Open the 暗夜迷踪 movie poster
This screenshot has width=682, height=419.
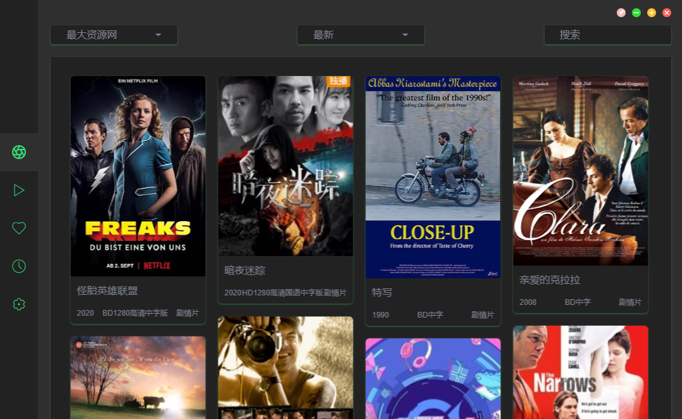[x=286, y=166]
